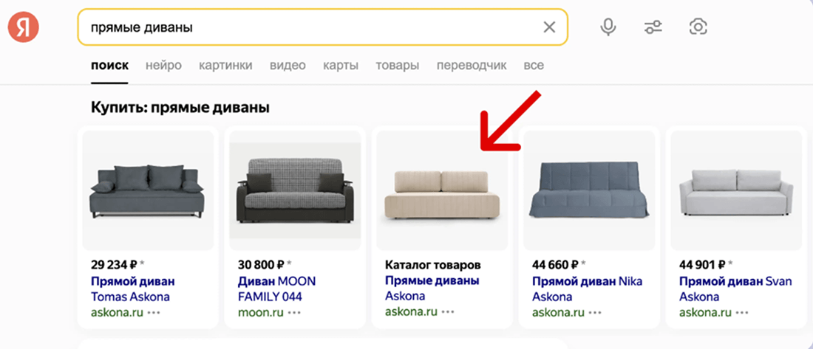
Task: Clear the search query text
Action: coord(549,27)
